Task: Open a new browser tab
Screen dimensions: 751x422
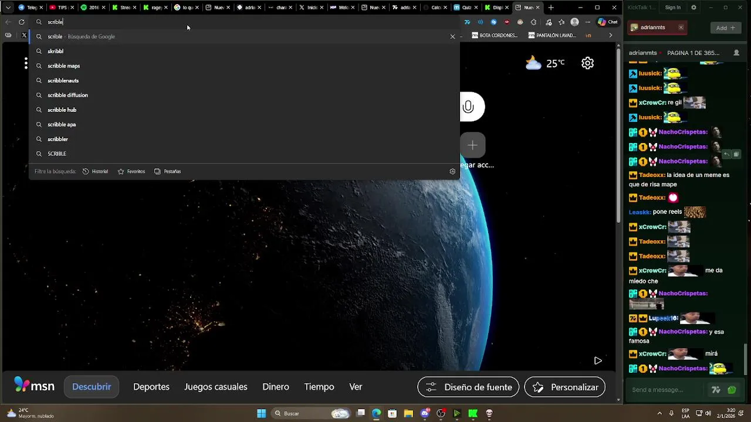Action: pos(551,8)
